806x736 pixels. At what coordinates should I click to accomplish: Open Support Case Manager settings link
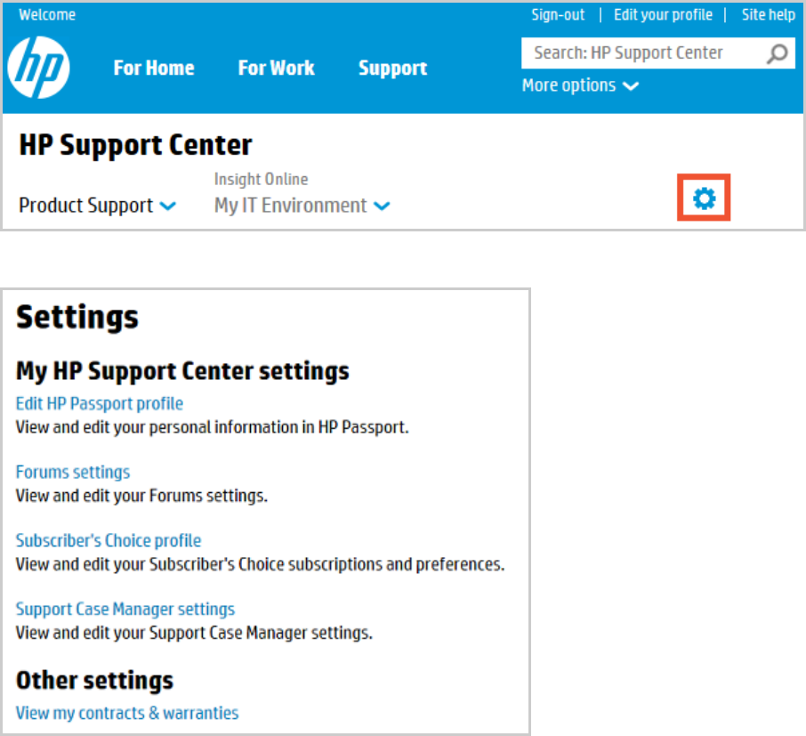pyautogui.click(x=125, y=610)
